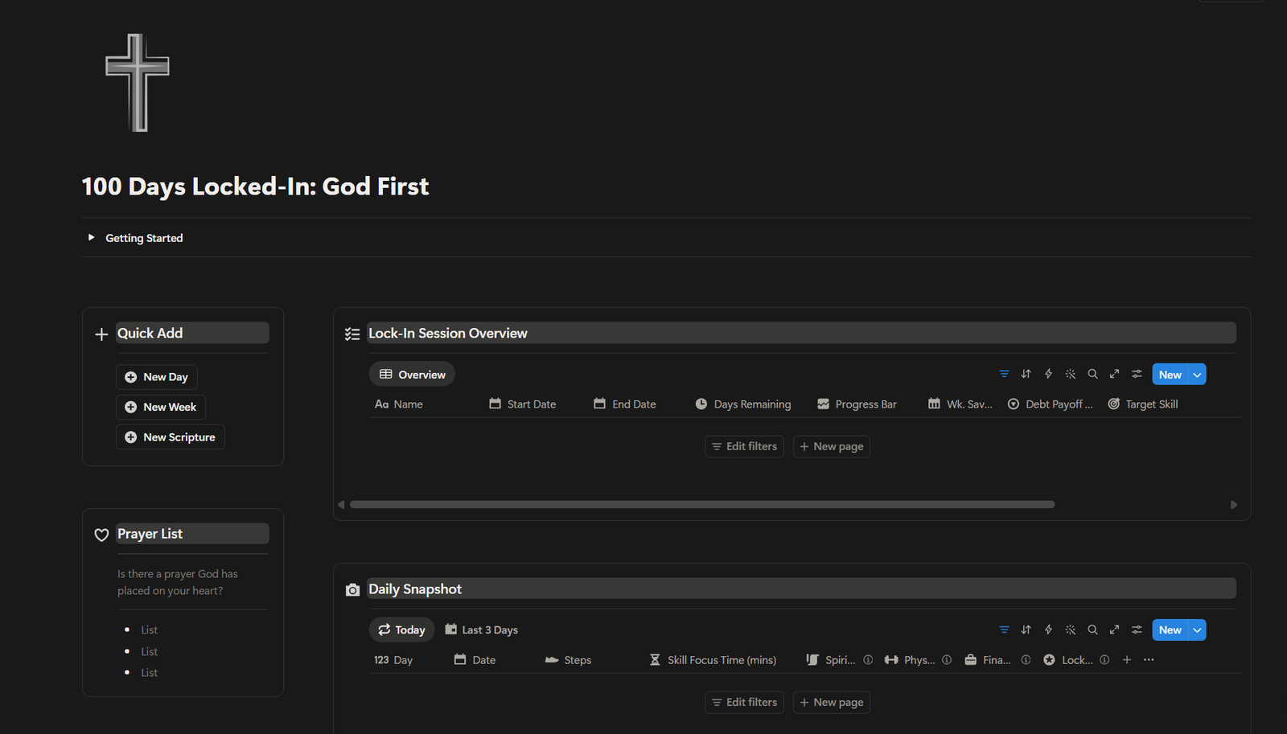Screen dimensions: 1287x734
Task: Click New page in Daily Snapshot
Action: pyautogui.click(x=832, y=702)
